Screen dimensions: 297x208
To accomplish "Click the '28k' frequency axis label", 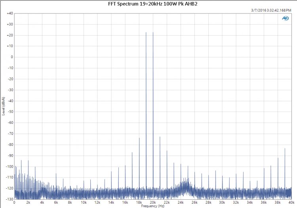I will 208,202.
